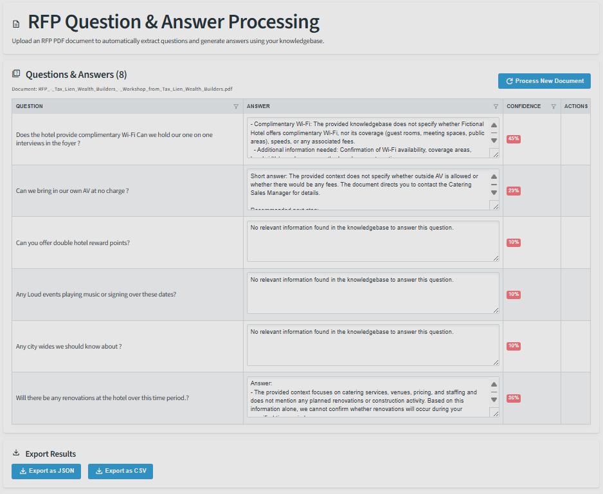Viewport: 603px width, 494px height.
Task: Open the Answer column filter
Action: [496, 106]
